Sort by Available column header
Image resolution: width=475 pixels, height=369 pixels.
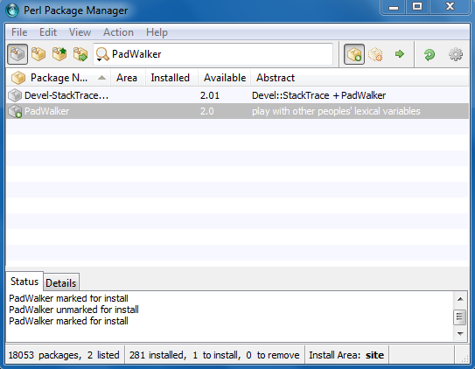(225, 78)
